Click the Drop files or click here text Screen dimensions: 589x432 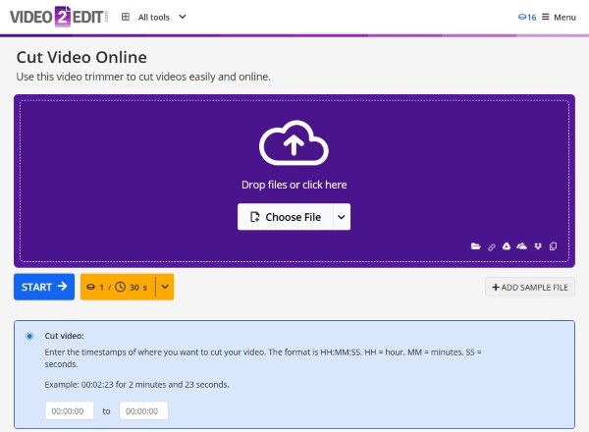[x=294, y=185]
